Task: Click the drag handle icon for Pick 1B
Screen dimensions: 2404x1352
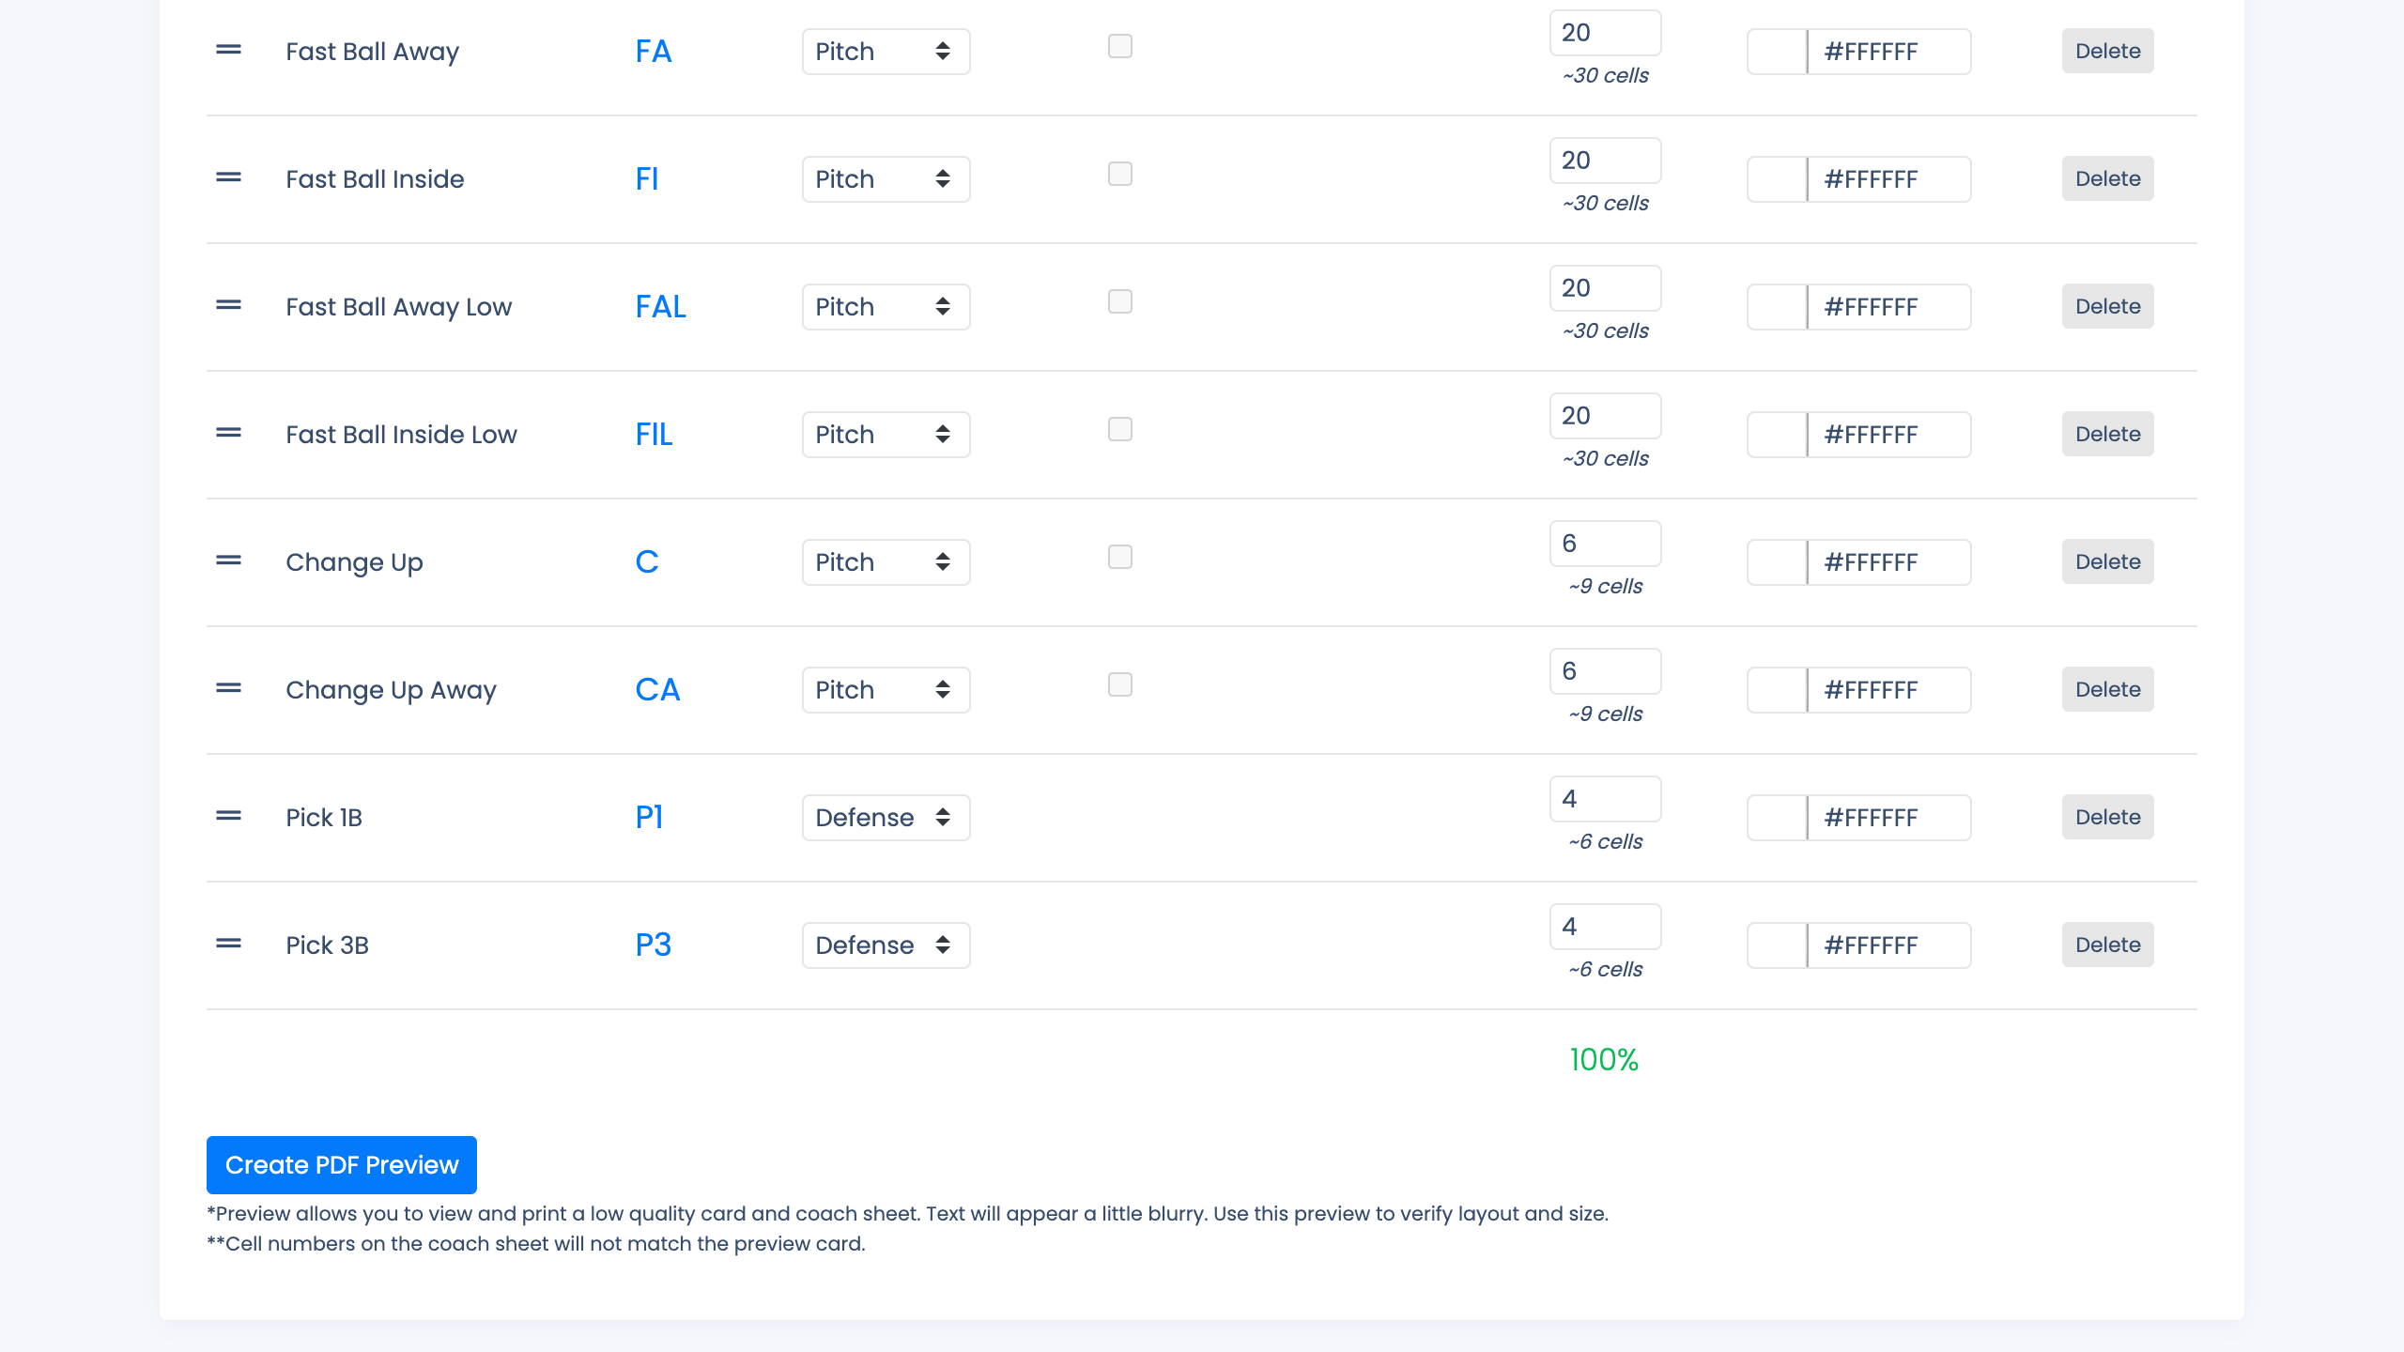Action: [x=228, y=816]
